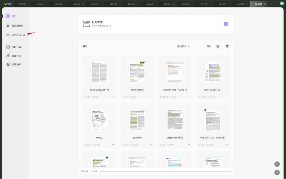Click the search button at bottom right

(277, 164)
